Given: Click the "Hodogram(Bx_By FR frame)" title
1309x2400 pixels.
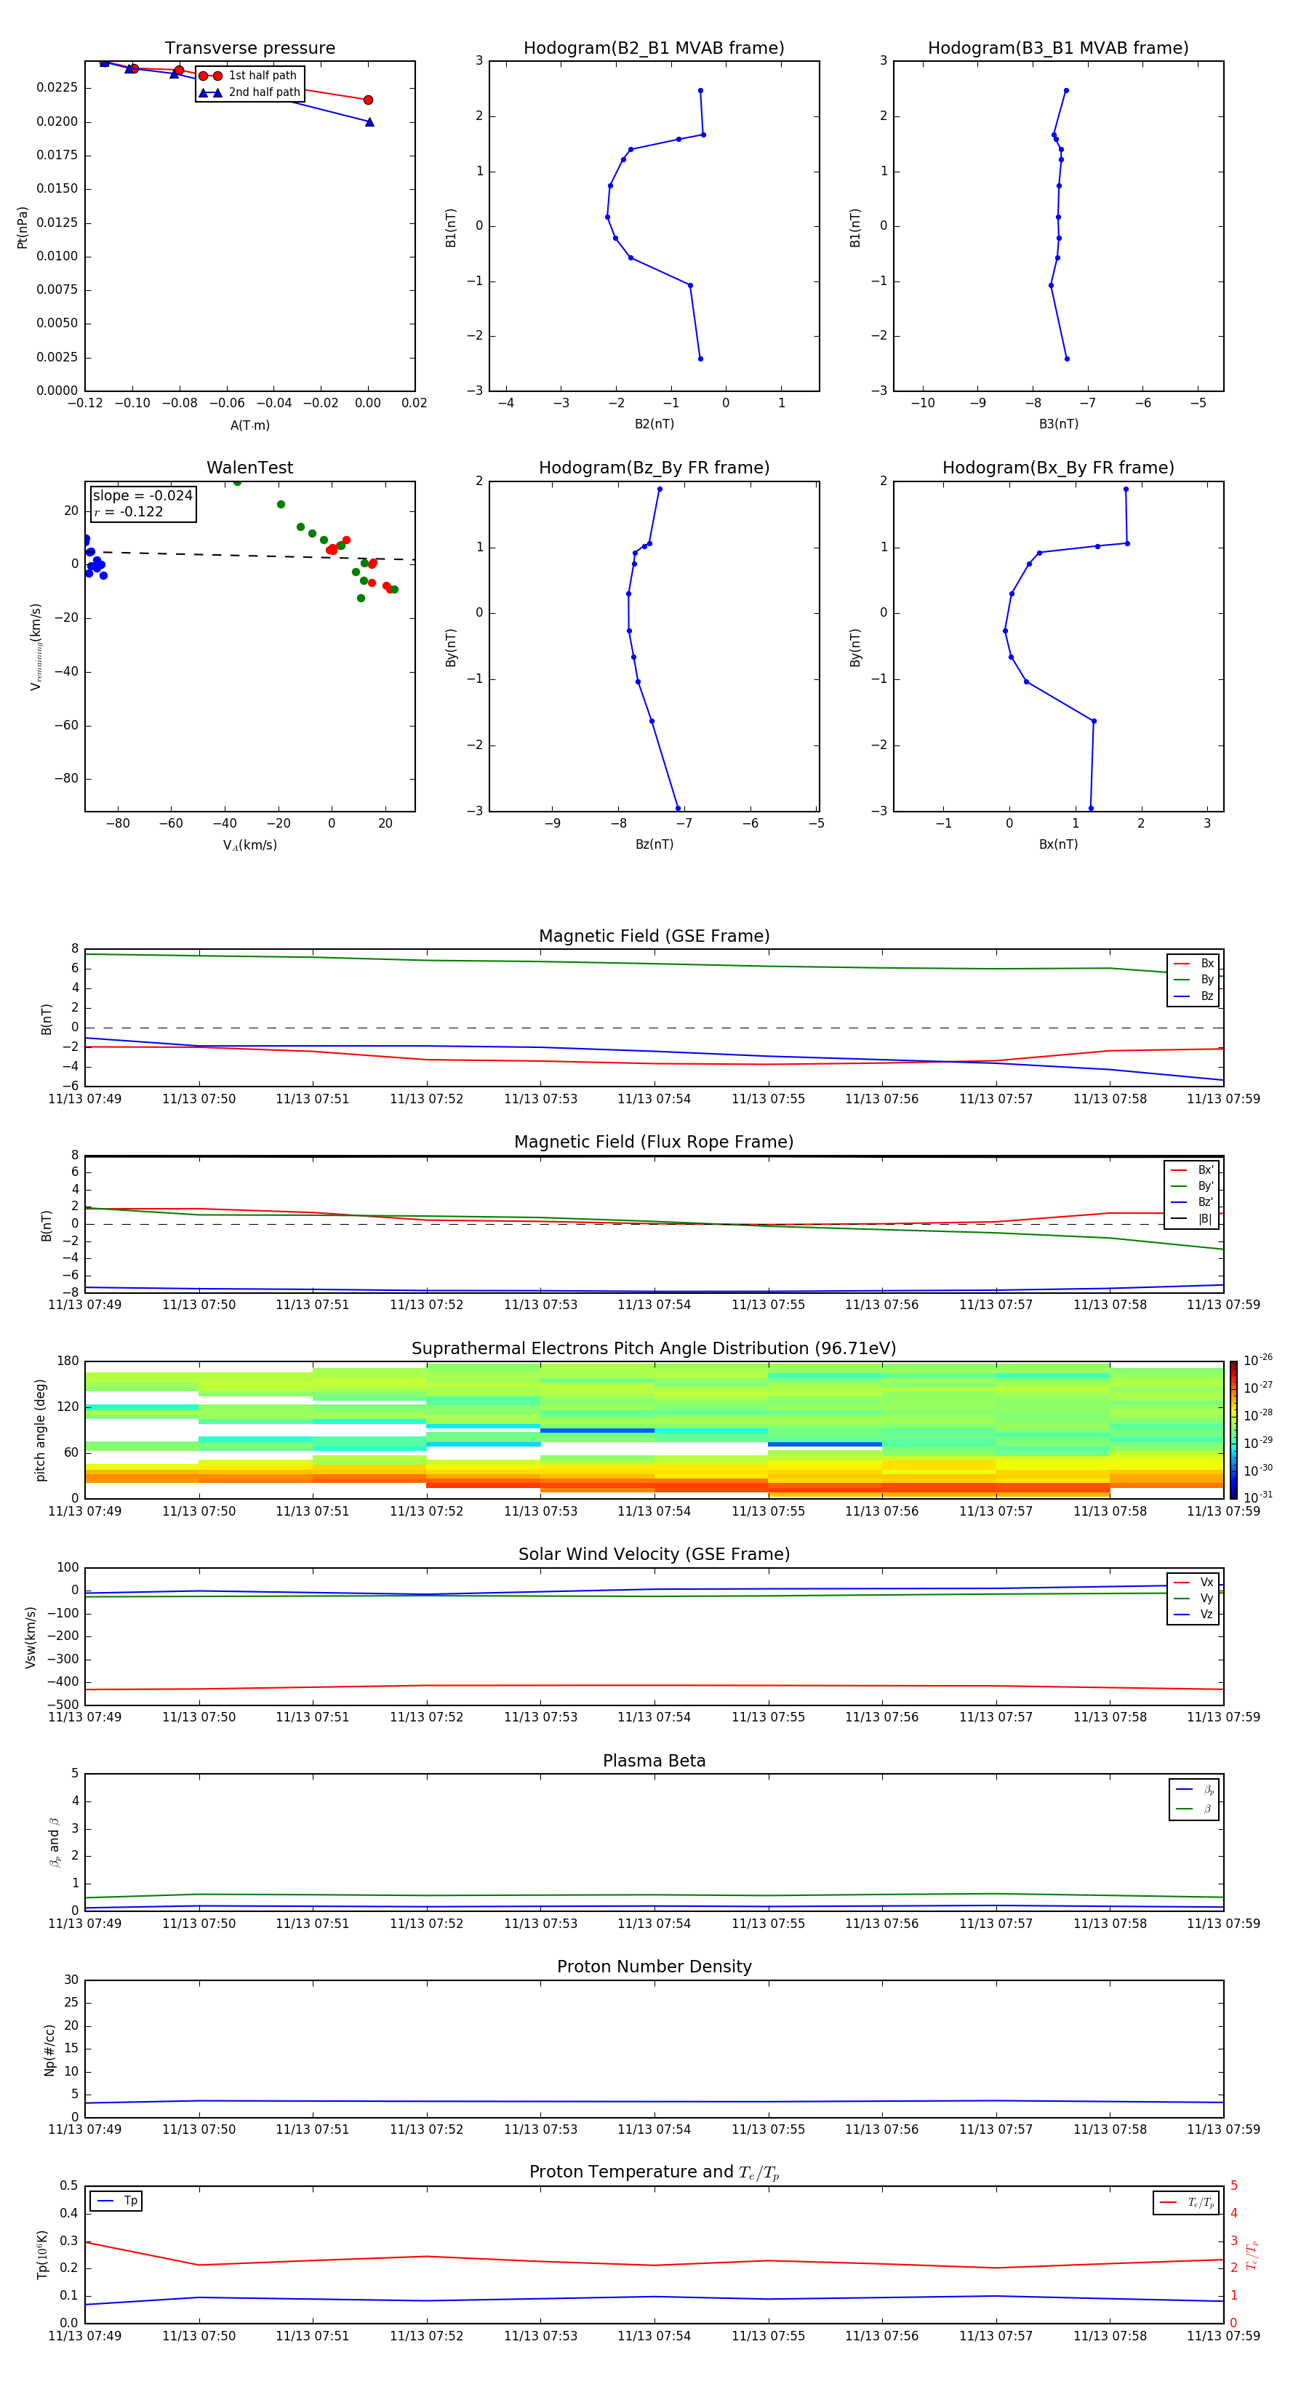Looking at the screenshot, I should (x=1058, y=468).
